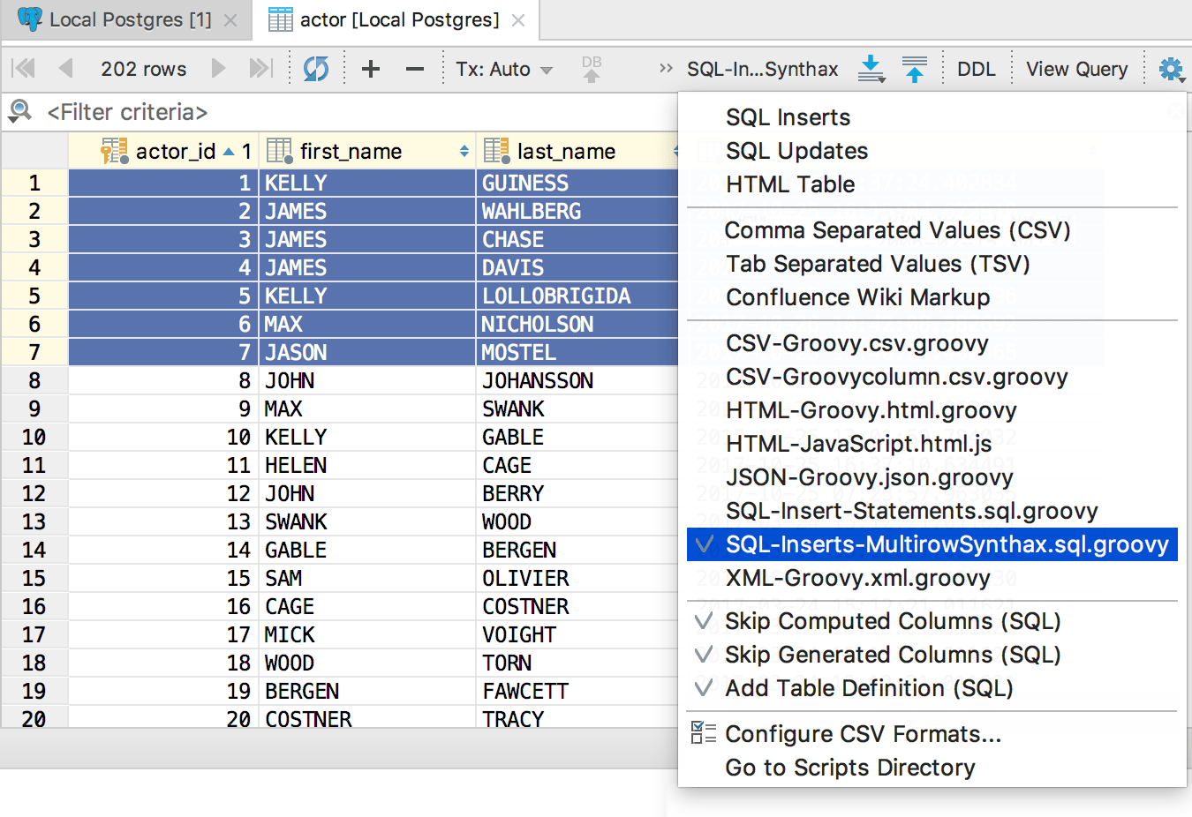Go to the first page of rows
This screenshot has width=1192, height=817.
[24, 68]
